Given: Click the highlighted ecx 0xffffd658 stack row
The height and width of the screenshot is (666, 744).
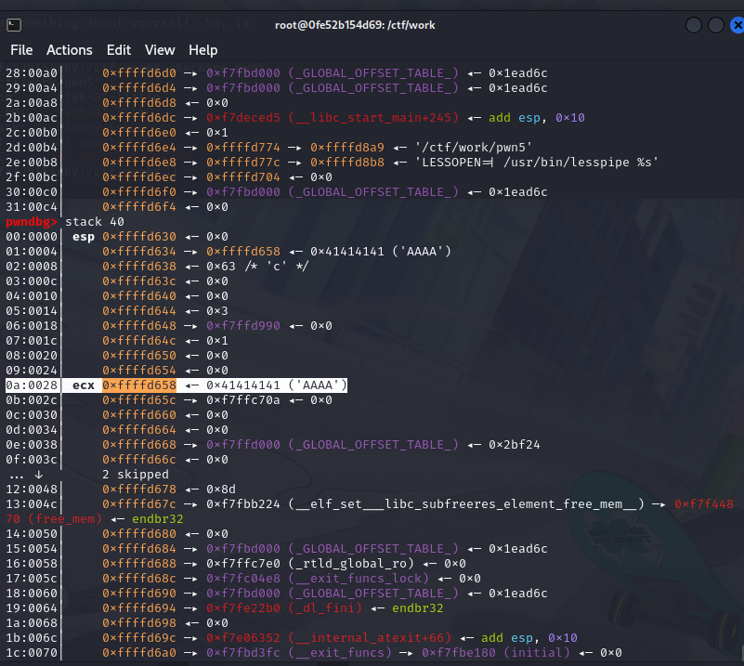Looking at the screenshot, I should click(x=176, y=385).
